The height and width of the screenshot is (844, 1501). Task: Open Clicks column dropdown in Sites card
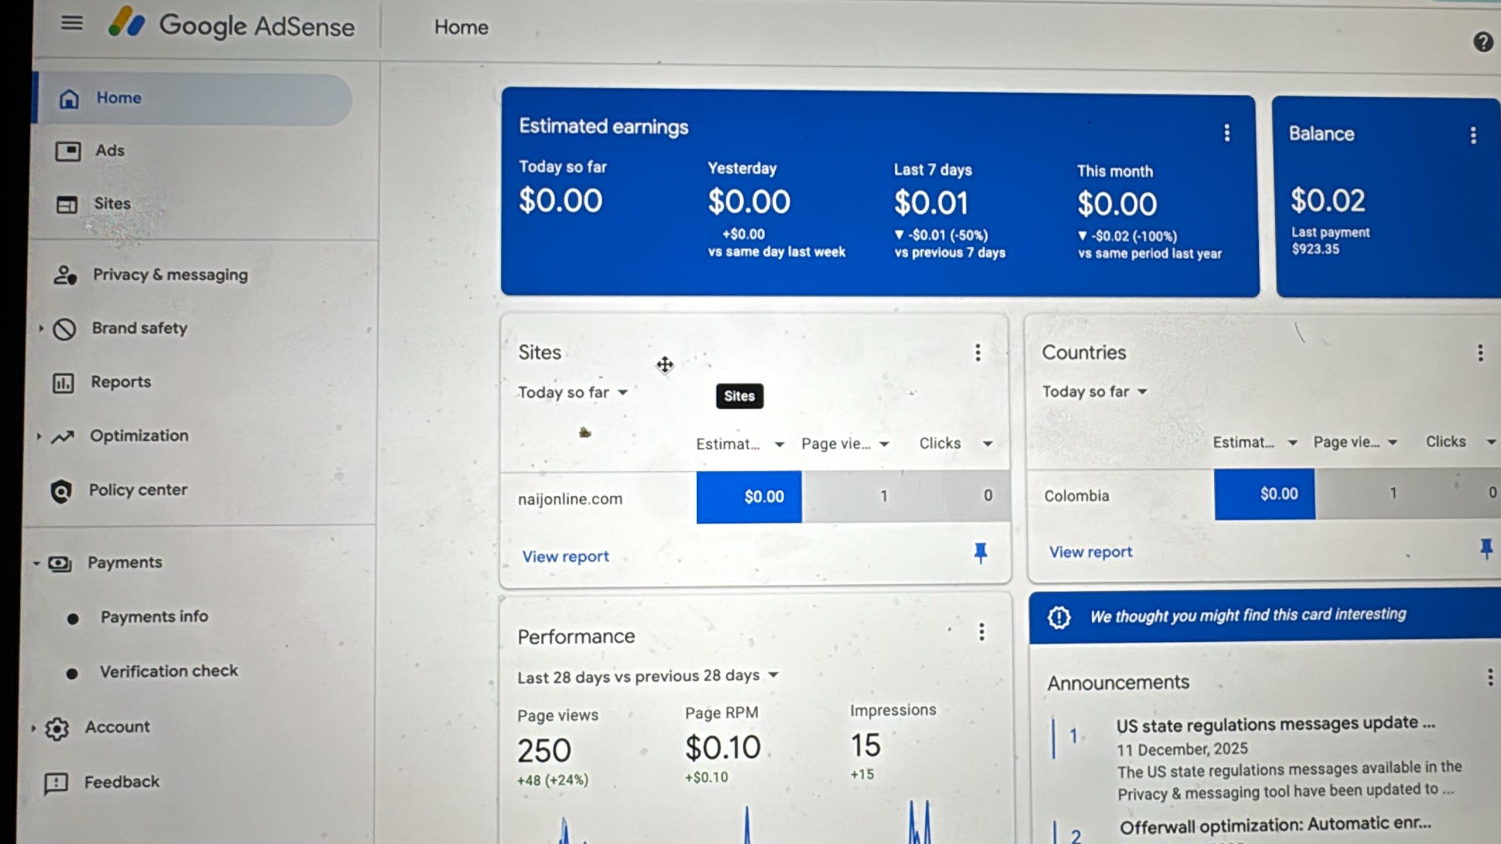pyautogui.click(x=987, y=444)
